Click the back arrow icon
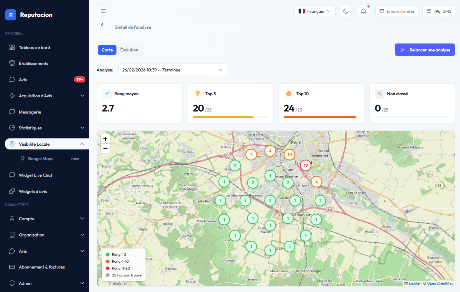Image resolution: width=460 pixels, height=292 pixels. (103, 25)
